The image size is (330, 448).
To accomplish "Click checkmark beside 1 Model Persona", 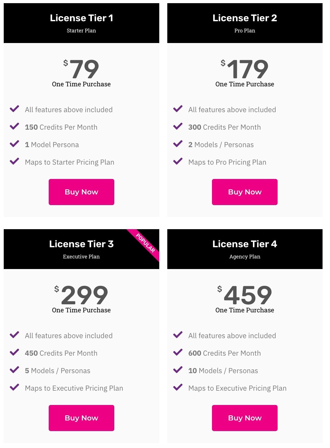I will coord(14,144).
